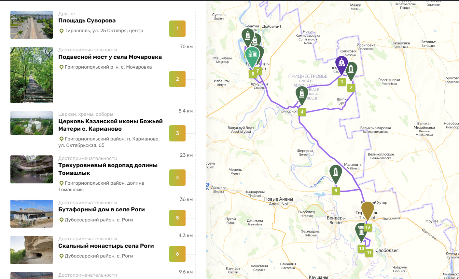Click the location pin icon beside Тирасполь address
The width and height of the screenshot is (459, 279).
(x=61, y=31)
